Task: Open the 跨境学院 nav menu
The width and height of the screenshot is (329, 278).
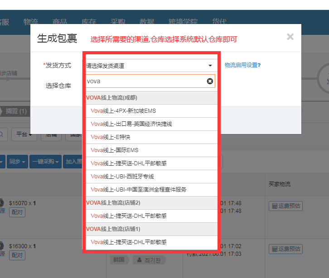Action: coord(183,22)
